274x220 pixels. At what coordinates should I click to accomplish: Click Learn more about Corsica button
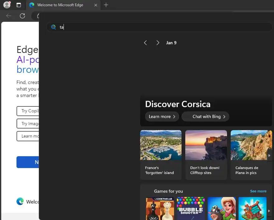point(162,117)
